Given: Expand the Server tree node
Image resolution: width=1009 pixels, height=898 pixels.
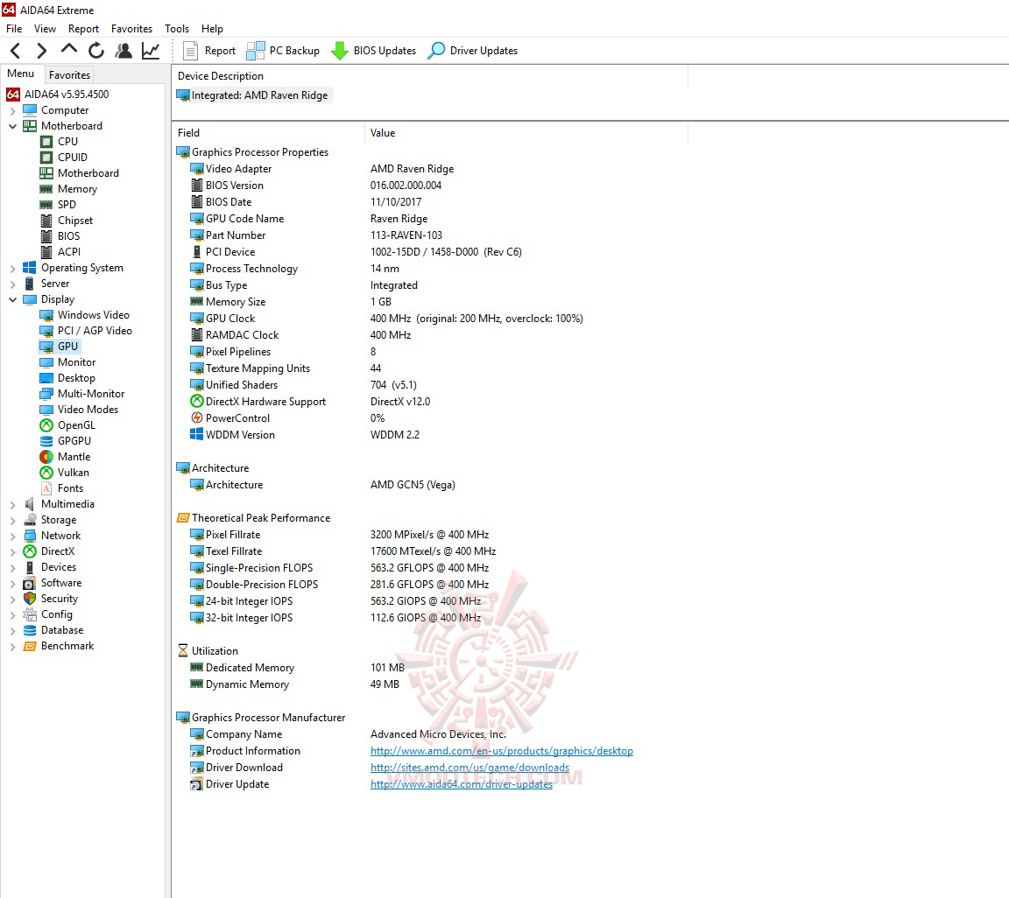Looking at the screenshot, I should coord(12,284).
